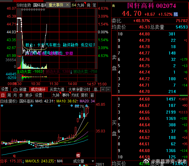This screenshot has width=189, height=166.
Task: Close the 重大事件 popup tab
Action: 68,5
